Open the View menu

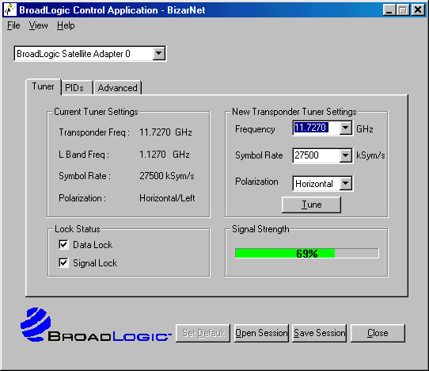pyautogui.click(x=38, y=25)
